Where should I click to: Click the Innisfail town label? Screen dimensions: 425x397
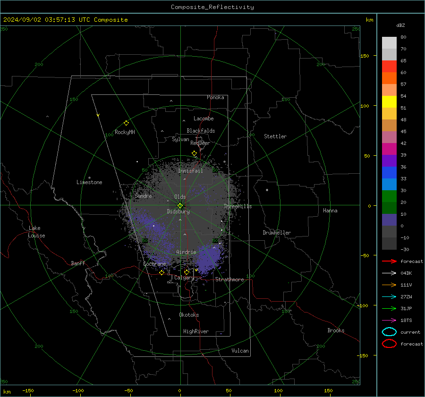190,171
